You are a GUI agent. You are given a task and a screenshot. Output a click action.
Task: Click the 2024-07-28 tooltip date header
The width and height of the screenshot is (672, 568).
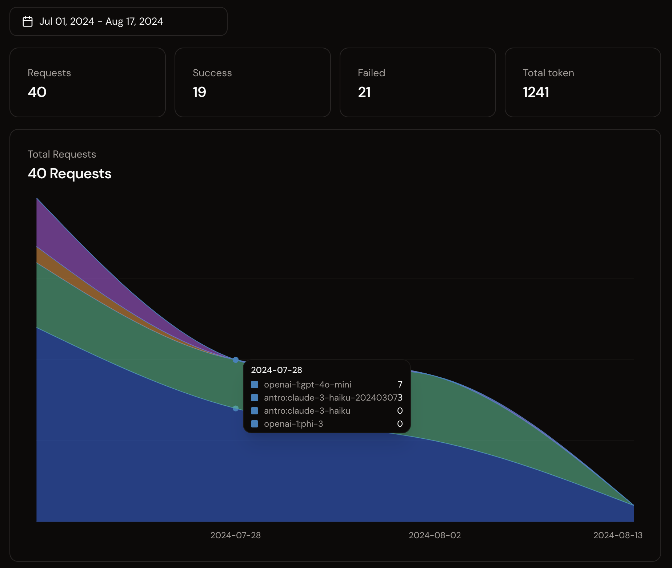tap(276, 370)
